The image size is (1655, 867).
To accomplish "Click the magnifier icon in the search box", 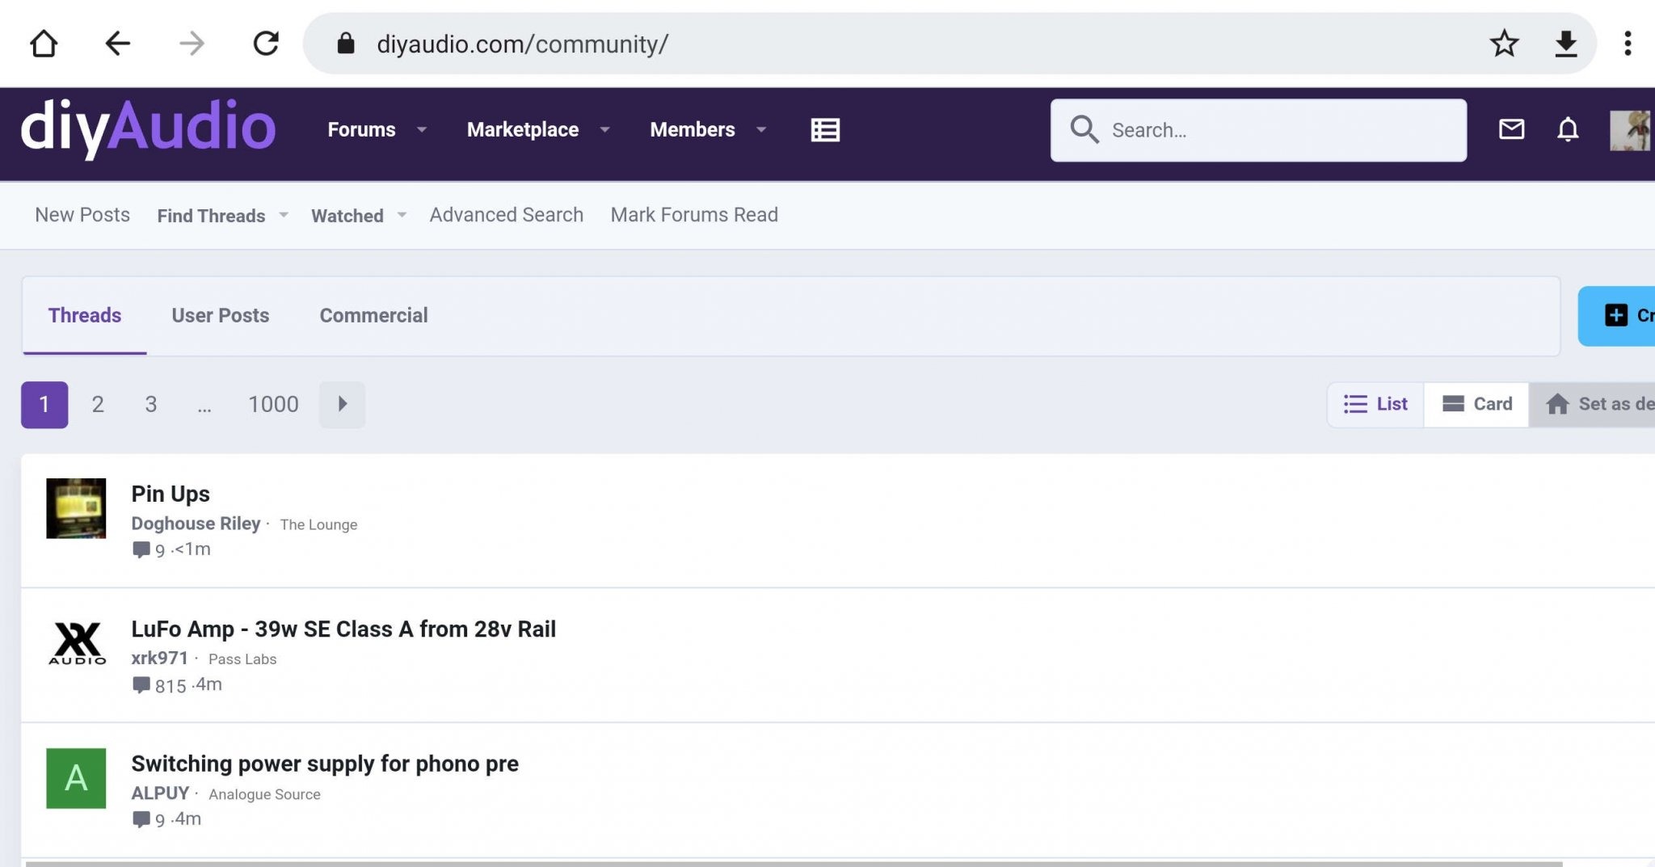I will coord(1084,129).
